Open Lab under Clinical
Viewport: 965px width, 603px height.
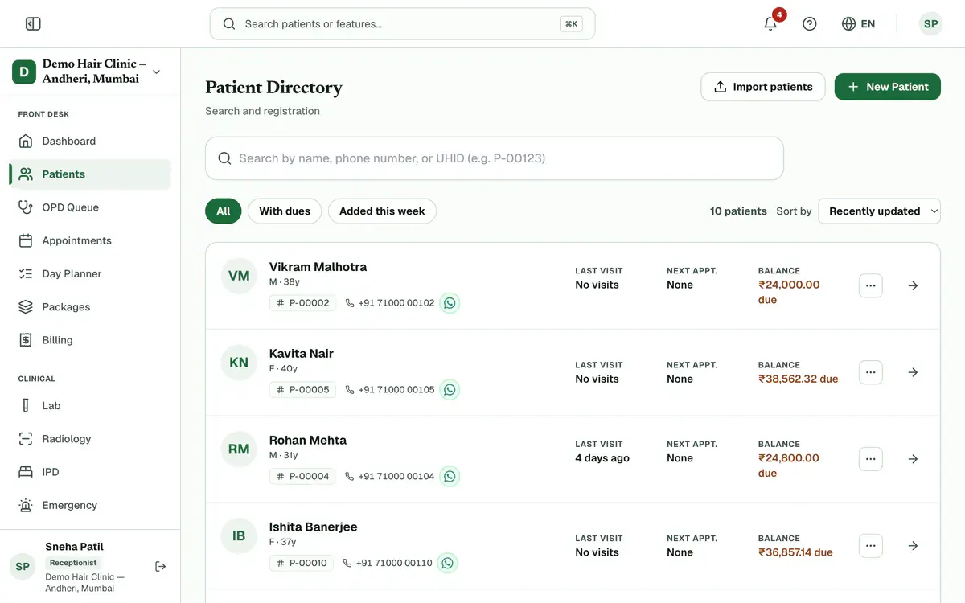point(90,406)
